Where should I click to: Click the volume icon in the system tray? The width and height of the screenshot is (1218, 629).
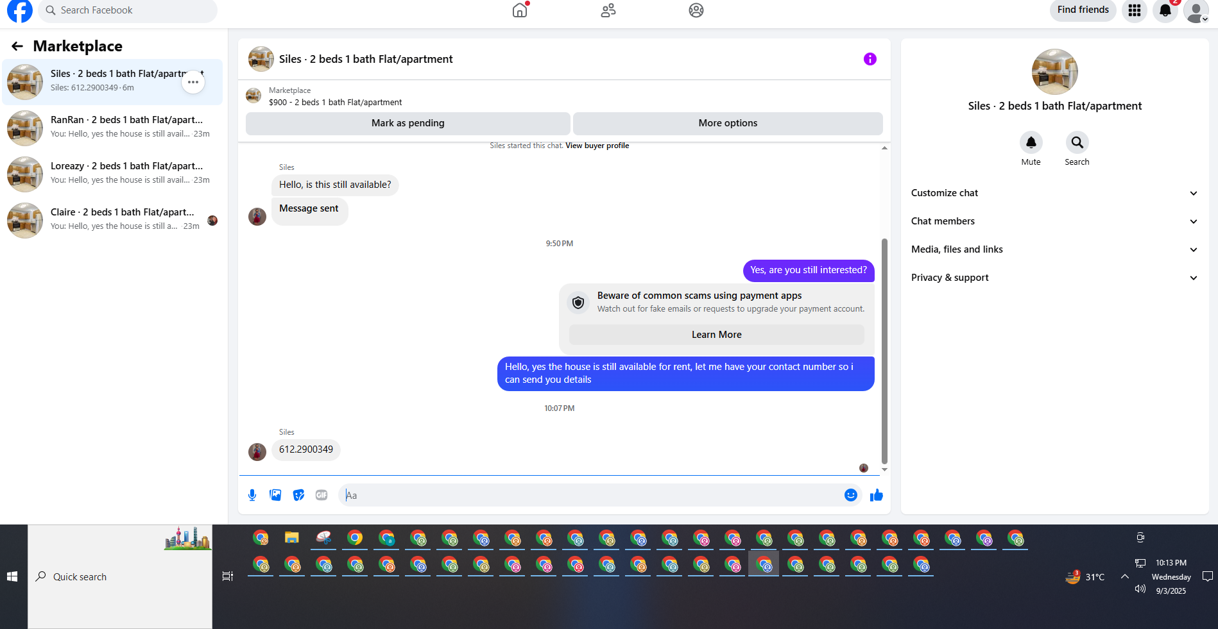click(1140, 589)
